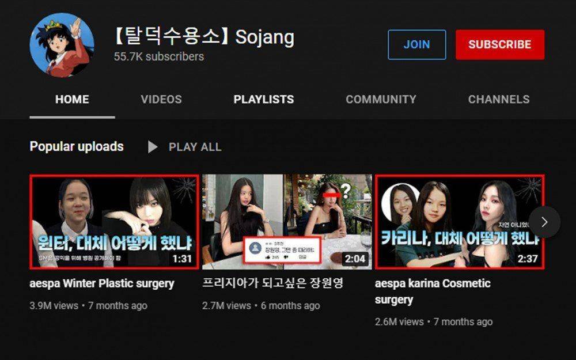The height and width of the screenshot is (360, 576).
Task: Click the Play All triangle icon
Action: click(x=153, y=147)
